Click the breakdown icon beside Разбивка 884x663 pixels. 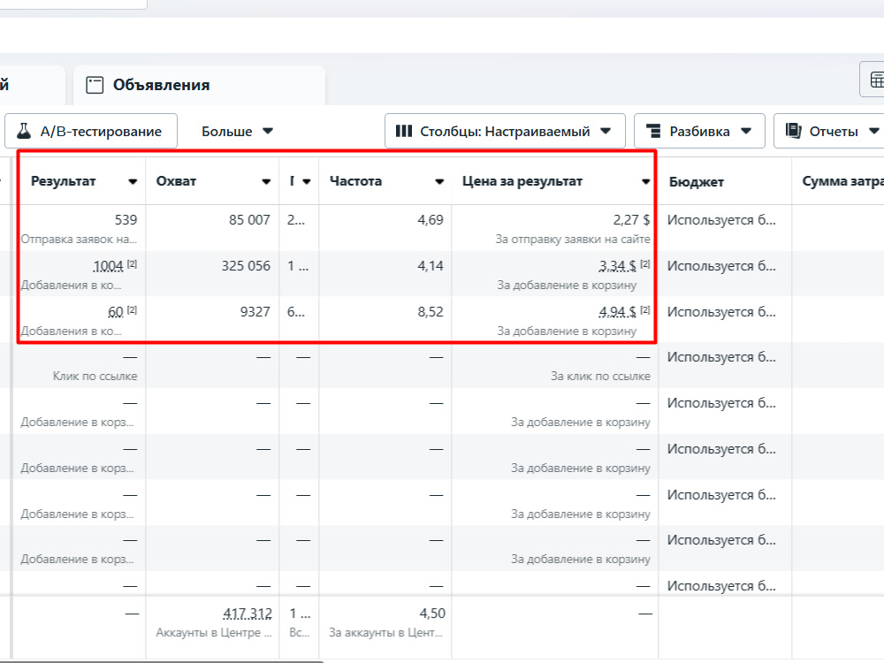653,132
